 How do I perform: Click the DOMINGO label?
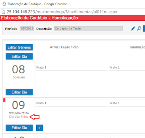pos(19,77)
